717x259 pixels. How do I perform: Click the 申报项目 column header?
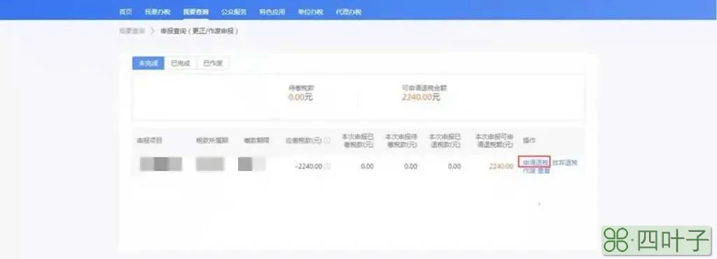[x=150, y=140]
